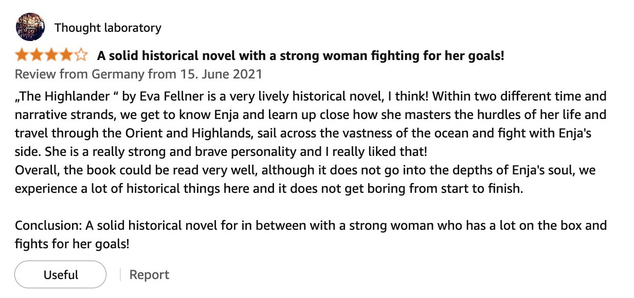Report this review
634x298 pixels.
tap(149, 275)
